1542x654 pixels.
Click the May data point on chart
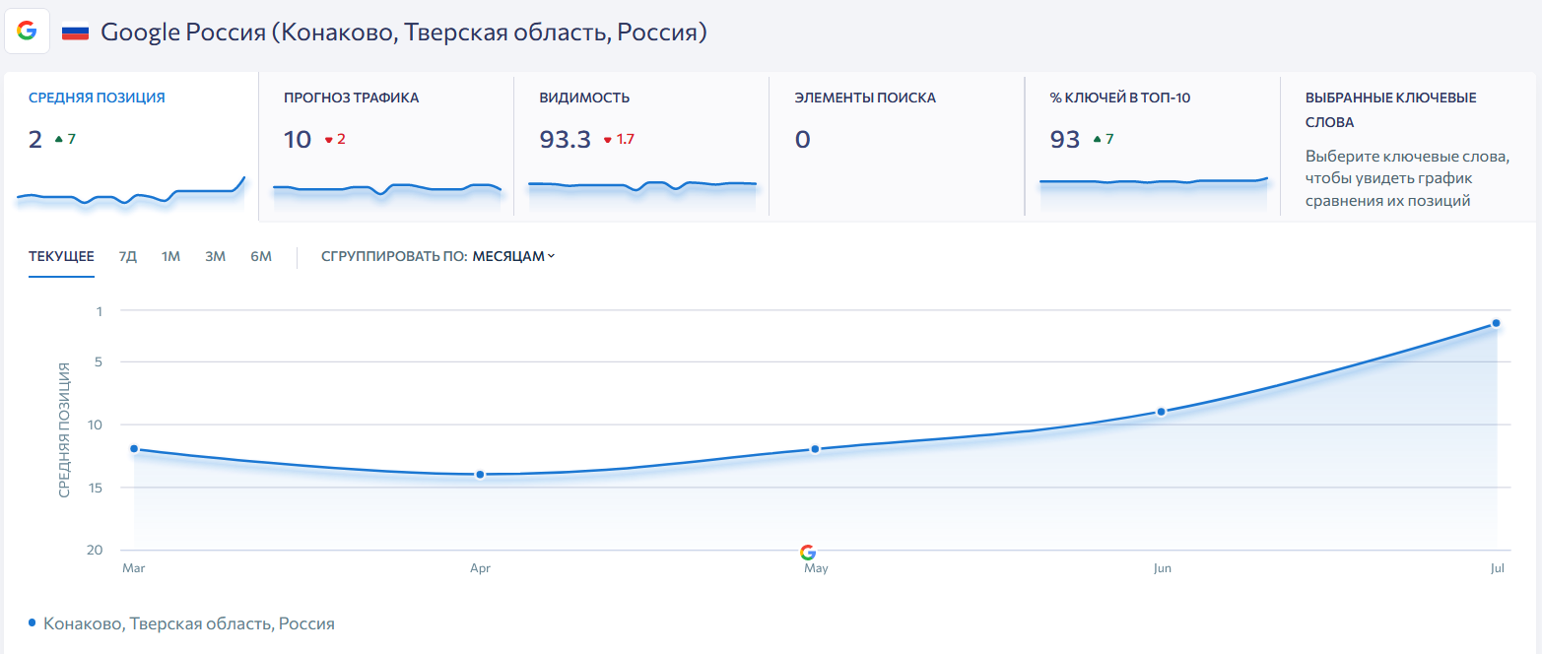(x=815, y=449)
